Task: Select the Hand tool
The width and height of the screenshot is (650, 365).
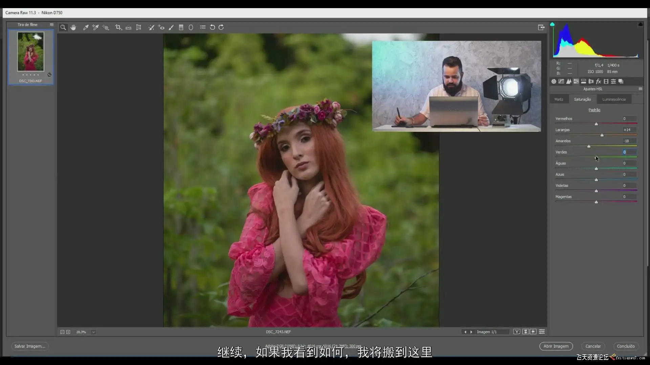Action: coord(73,27)
